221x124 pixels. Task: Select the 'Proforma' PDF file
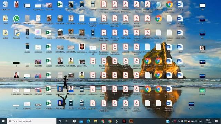click(x=126, y=89)
